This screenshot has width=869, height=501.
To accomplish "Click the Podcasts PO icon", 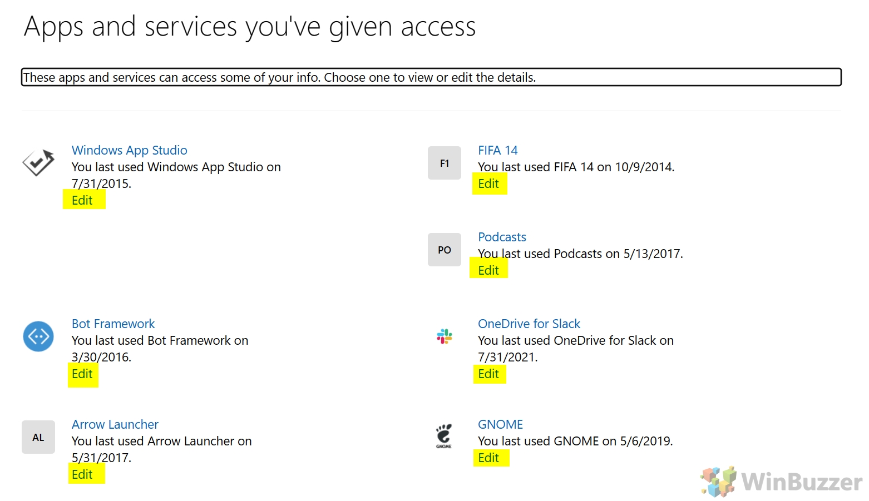I will [x=445, y=250].
